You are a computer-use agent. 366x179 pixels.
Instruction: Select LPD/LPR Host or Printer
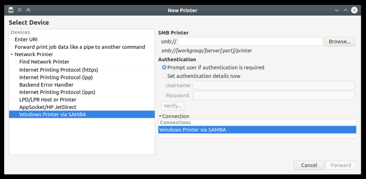point(82,100)
